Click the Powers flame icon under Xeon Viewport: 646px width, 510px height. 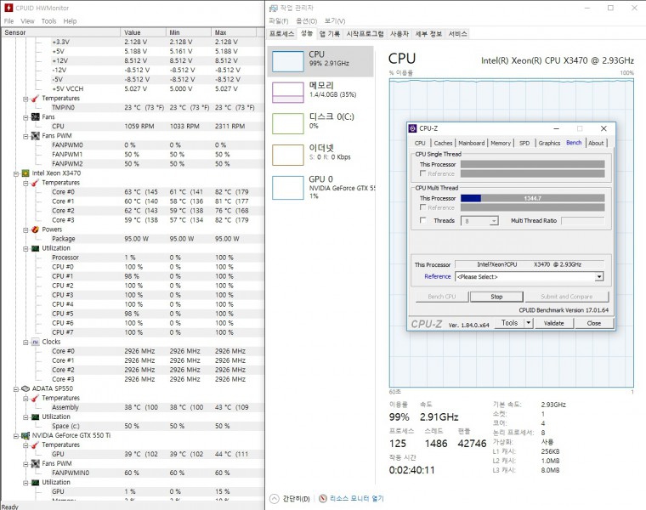click(x=36, y=229)
